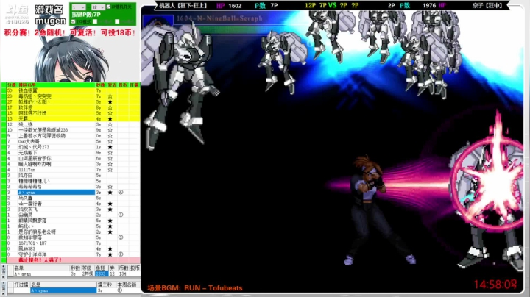Click the filled star in the 幻城丶代号273 row
Viewport: 530px width, 297px height.
pos(110,147)
